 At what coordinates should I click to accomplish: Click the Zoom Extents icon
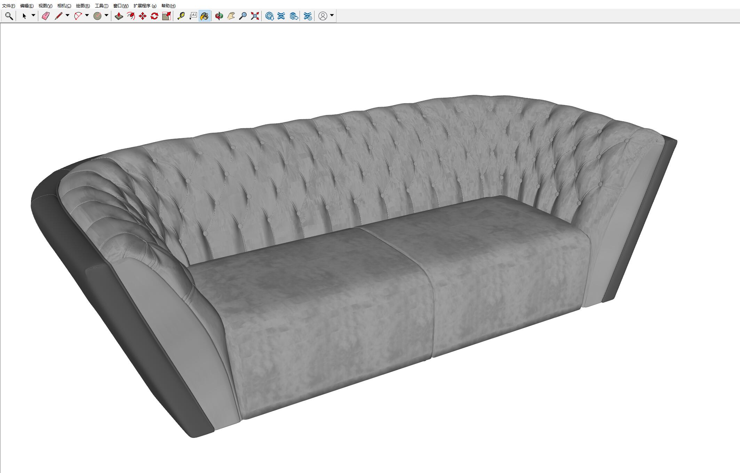pos(255,16)
